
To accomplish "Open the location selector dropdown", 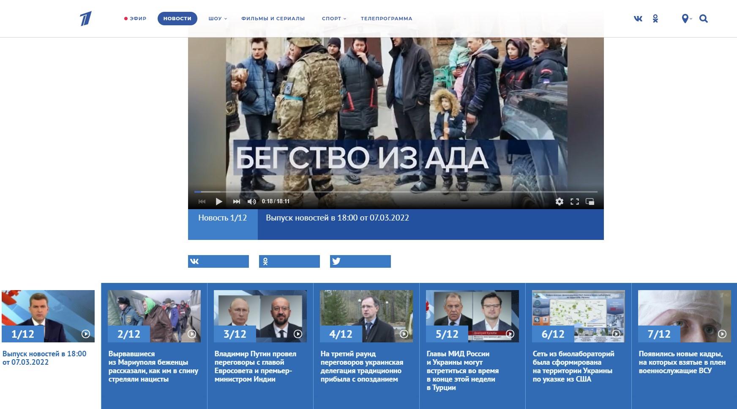I will tap(686, 19).
